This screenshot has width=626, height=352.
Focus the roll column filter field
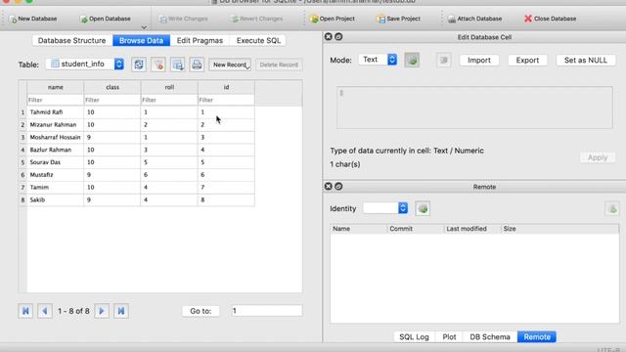click(169, 100)
